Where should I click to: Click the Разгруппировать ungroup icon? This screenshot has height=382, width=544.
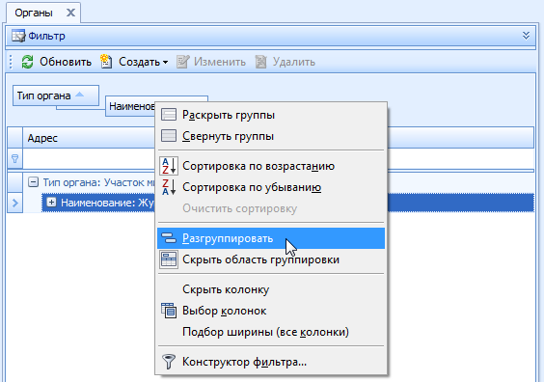(x=169, y=238)
